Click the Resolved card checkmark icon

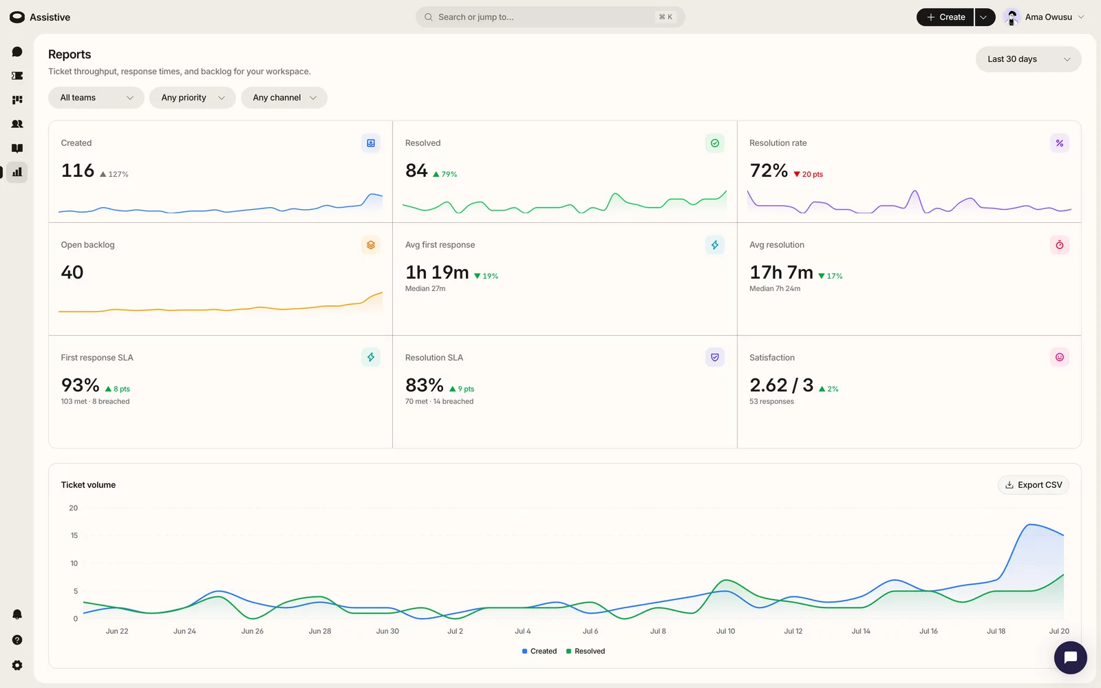715,143
